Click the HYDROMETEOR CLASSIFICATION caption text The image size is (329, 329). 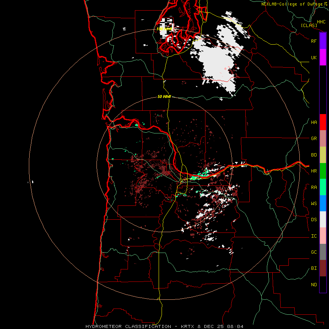pos(128,326)
